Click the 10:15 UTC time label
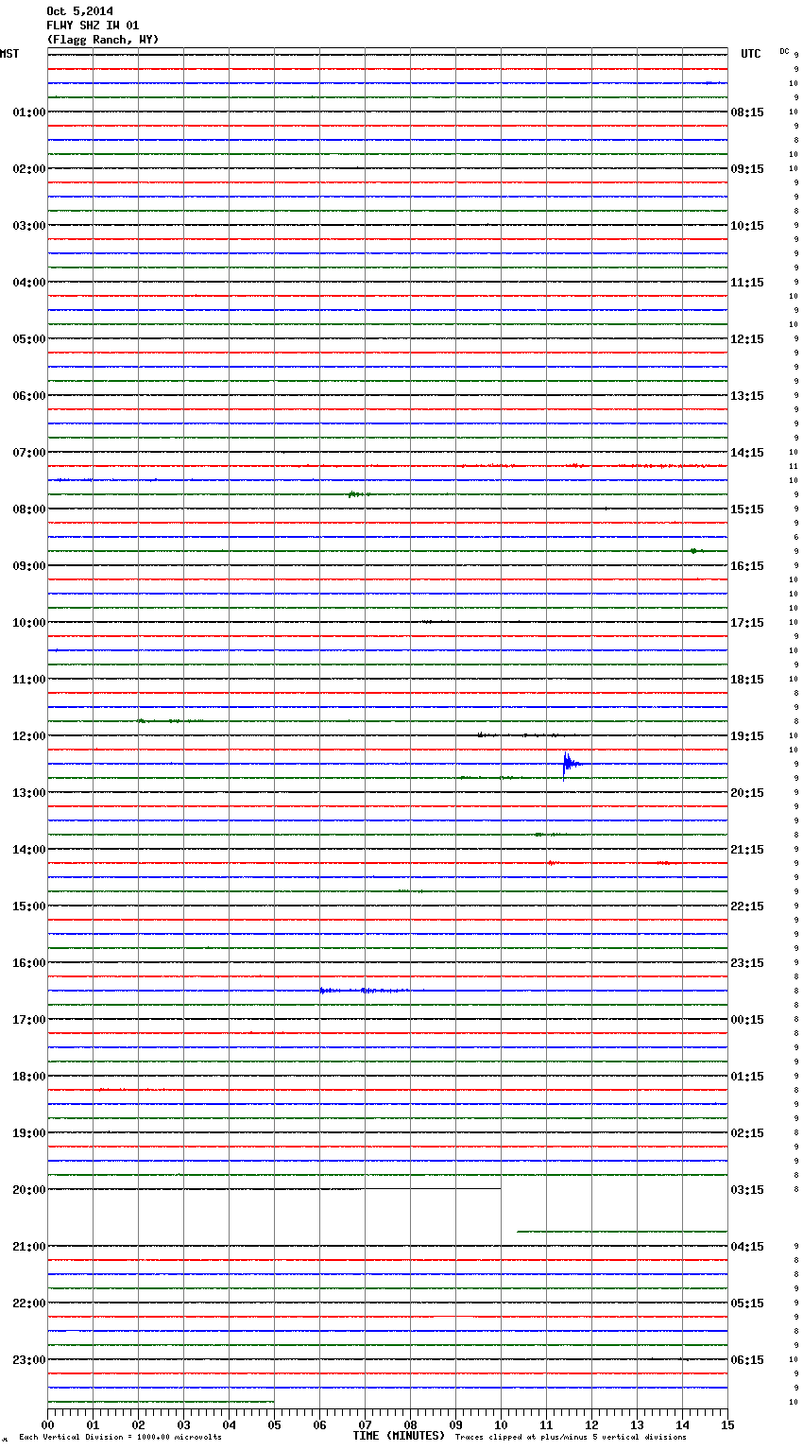The width and height of the screenshot is (803, 1450). click(747, 226)
